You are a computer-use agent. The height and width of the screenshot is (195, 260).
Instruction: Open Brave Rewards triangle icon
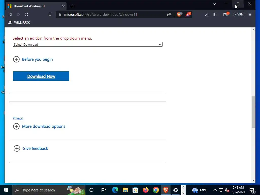(x=188, y=14)
